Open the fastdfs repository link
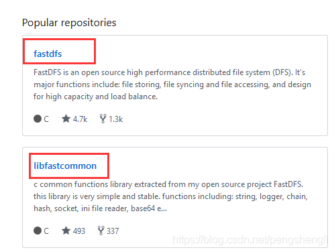Image resolution: width=334 pixels, height=252 pixels. pyautogui.click(x=48, y=54)
